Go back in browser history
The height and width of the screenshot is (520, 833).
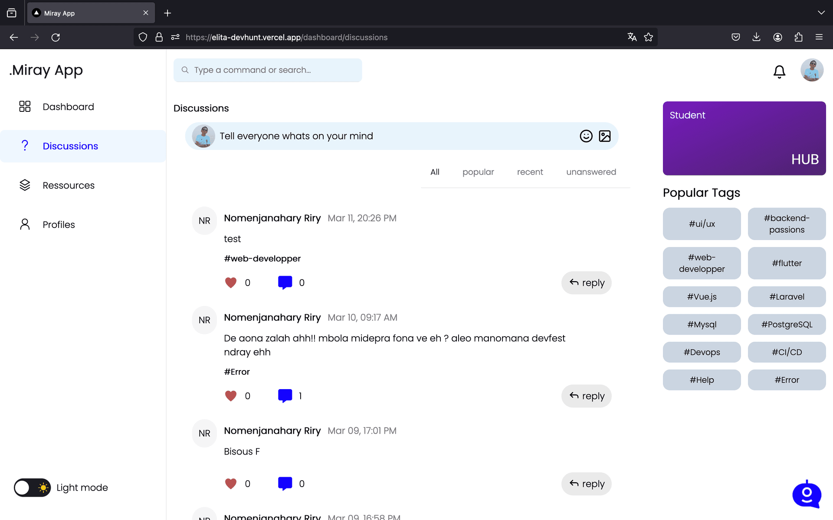14,37
